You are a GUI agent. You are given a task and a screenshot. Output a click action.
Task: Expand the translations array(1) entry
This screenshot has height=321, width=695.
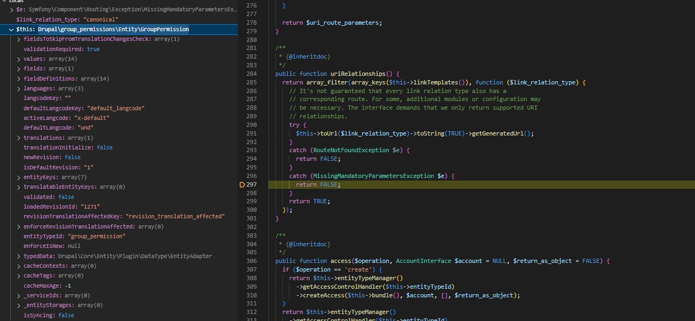(19, 138)
